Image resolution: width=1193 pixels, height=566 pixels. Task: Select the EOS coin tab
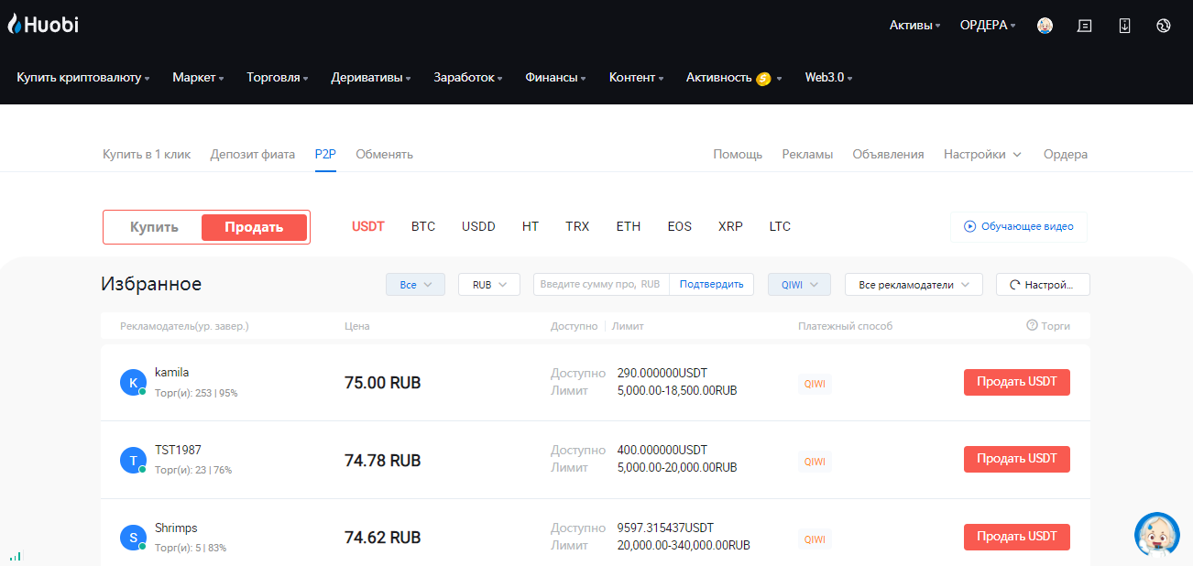680,226
